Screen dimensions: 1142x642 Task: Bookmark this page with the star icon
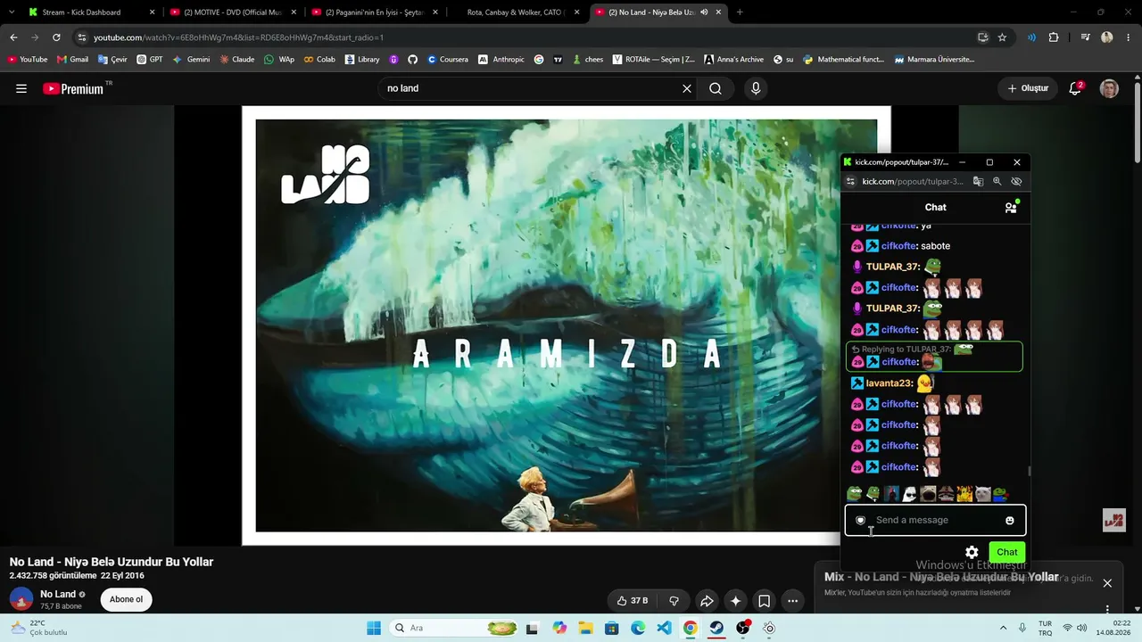[1002, 37]
